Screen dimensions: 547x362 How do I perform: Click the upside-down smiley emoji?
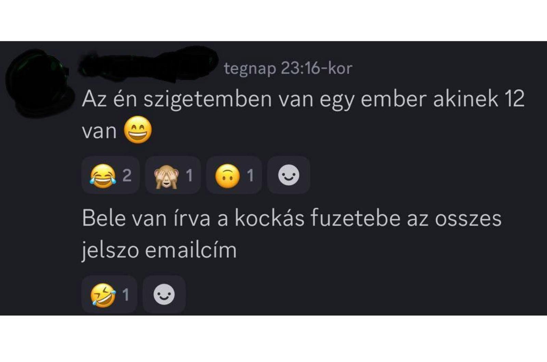click(227, 176)
